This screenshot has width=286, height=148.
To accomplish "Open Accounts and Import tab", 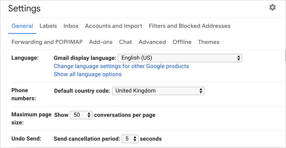I will point(114,26).
